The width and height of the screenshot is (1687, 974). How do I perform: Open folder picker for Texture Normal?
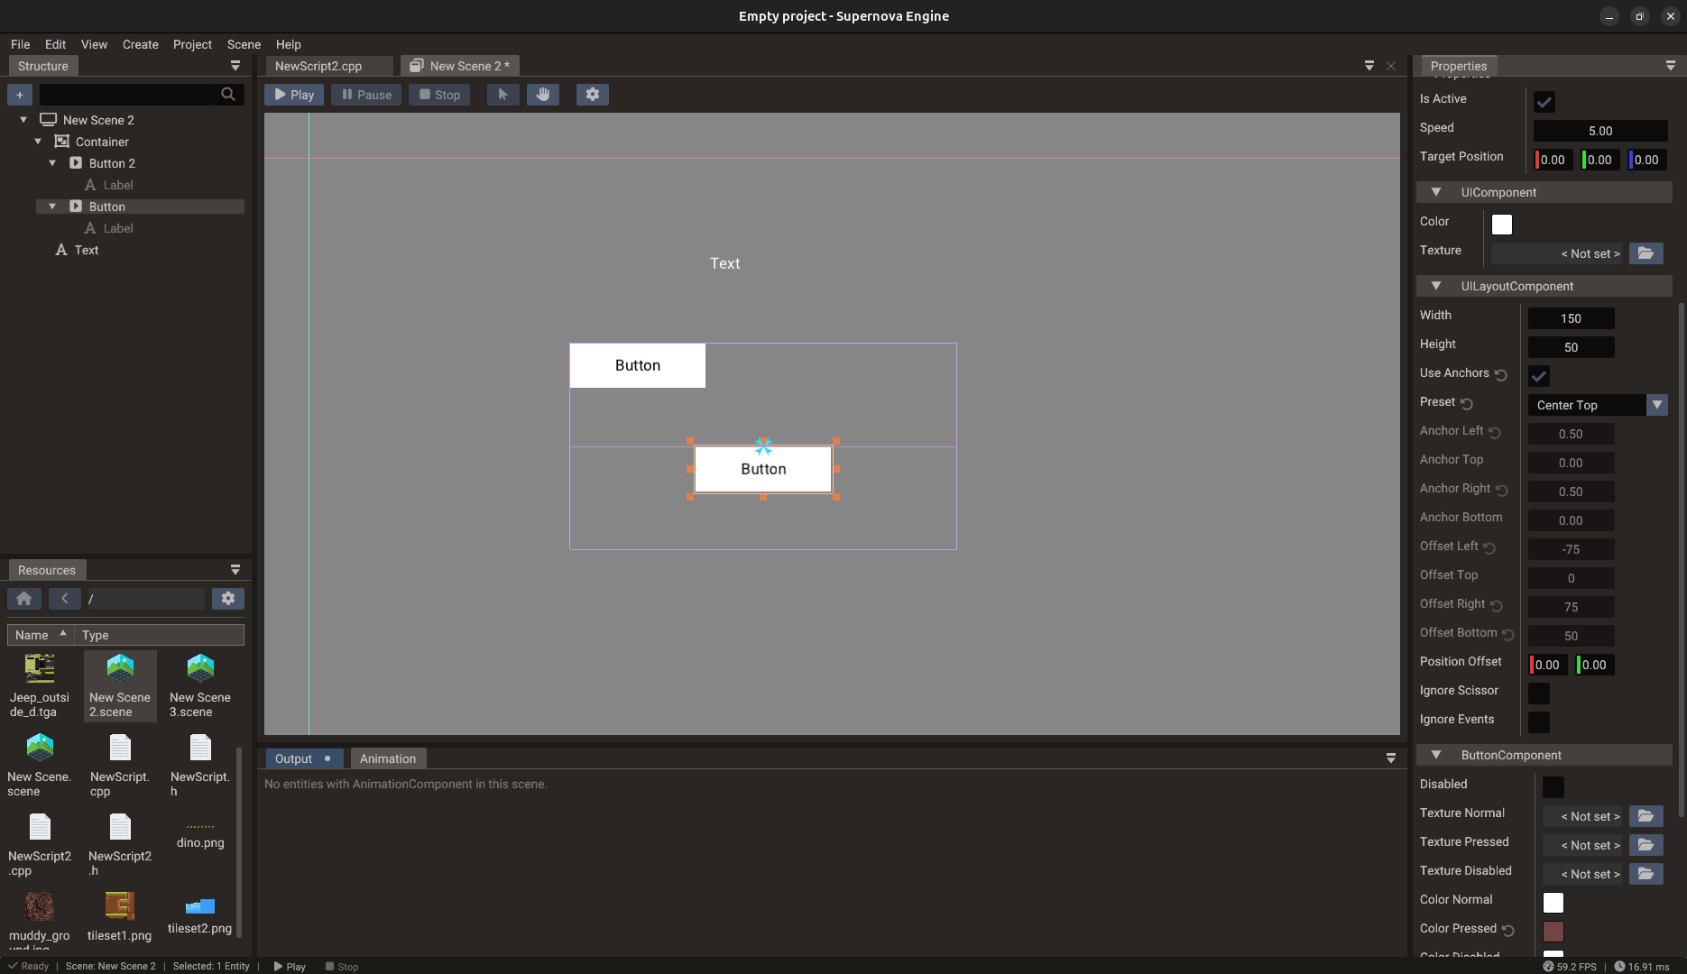[x=1646, y=816]
